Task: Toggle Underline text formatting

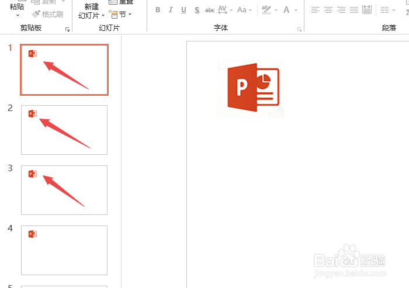Action: pyautogui.click(x=183, y=10)
